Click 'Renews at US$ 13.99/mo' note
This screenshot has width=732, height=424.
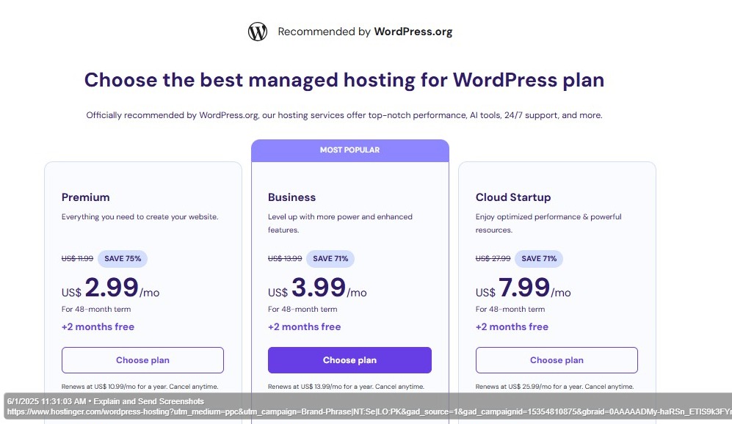coord(346,387)
